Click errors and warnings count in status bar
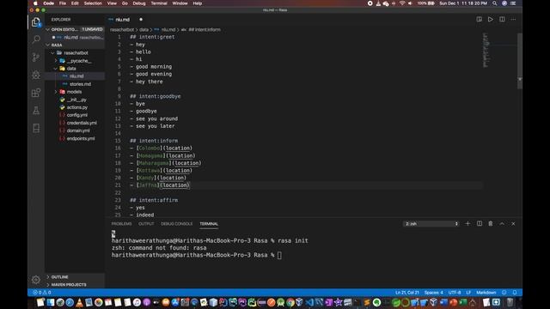This screenshot has height=309, width=550. (x=42, y=292)
